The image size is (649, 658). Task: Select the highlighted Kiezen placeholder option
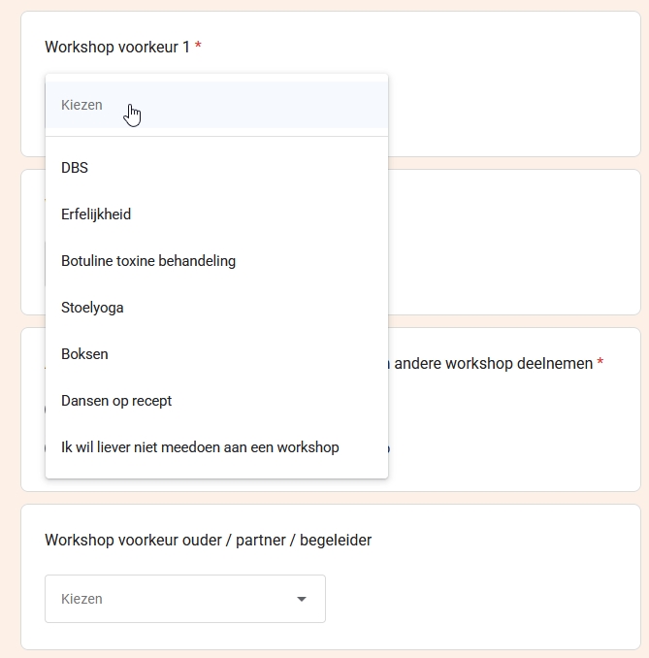coord(82,105)
